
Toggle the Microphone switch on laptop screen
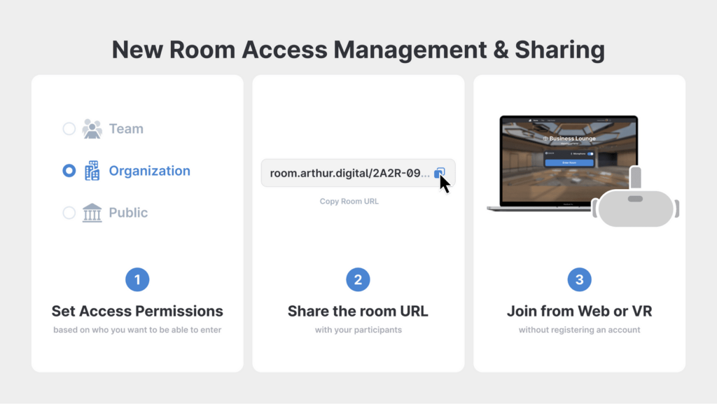(x=590, y=153)
